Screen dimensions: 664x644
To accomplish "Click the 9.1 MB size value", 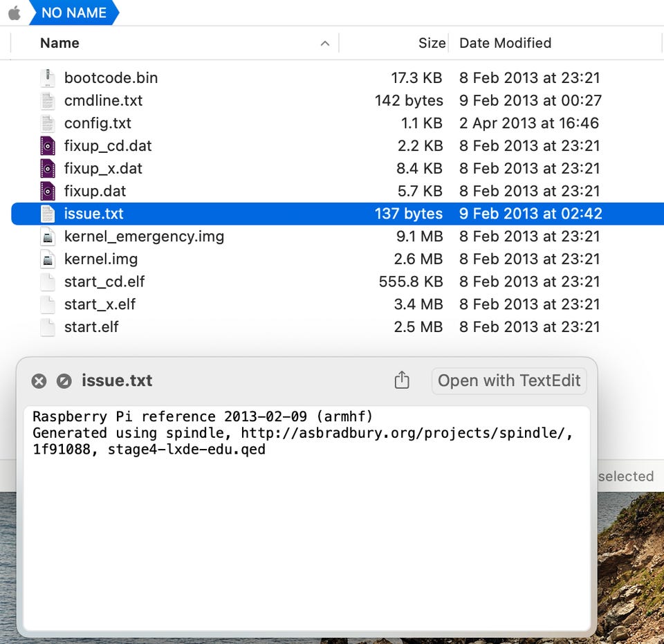I will pos(419,237).
